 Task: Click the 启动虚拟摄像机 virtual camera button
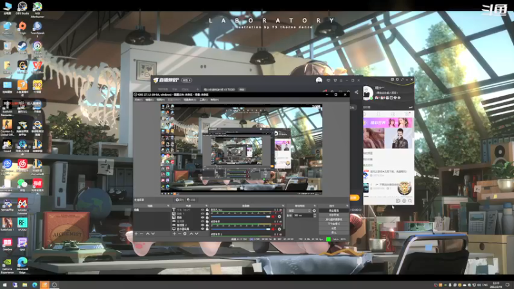(333, 220)
